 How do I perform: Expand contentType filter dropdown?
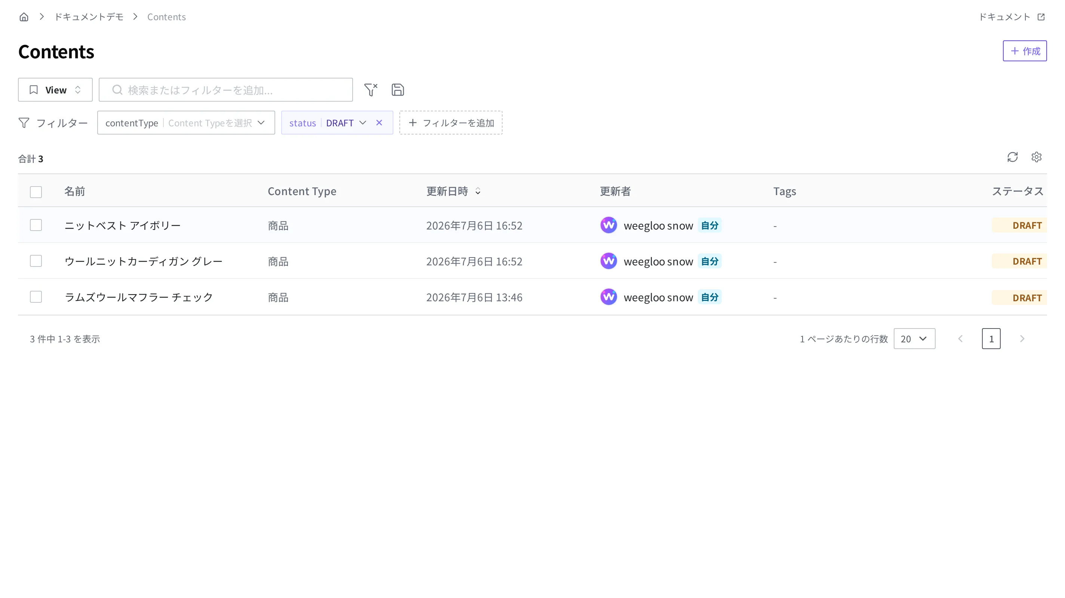click(x=186, y=123)
